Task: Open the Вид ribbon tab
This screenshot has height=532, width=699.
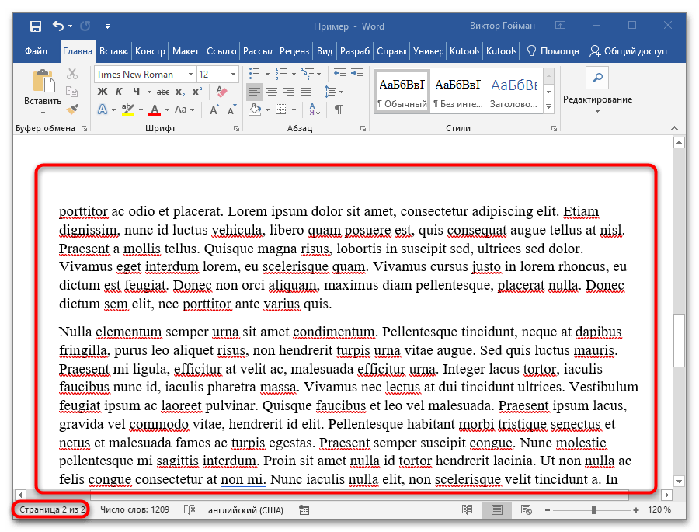Action: point(325,50)
